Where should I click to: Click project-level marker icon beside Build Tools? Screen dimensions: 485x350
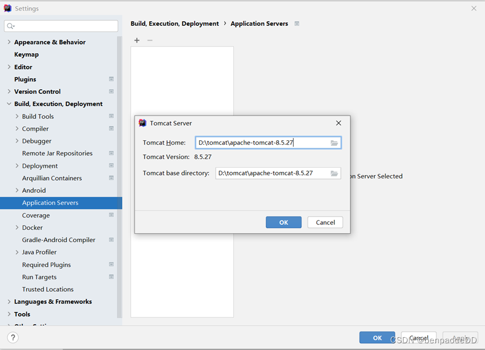[112, 116]
